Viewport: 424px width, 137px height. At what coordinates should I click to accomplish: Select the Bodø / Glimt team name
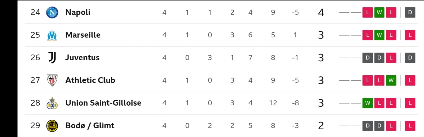(x=90, y=126)
